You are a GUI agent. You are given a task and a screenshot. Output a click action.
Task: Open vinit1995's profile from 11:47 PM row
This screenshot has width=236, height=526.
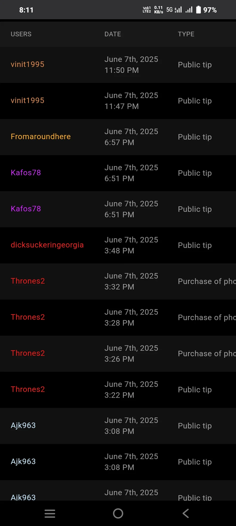(27, 101)
